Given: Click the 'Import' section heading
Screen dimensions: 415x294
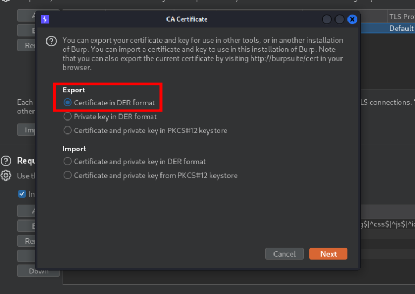Looking at the screenshot, I should click(x=75, y=149).
